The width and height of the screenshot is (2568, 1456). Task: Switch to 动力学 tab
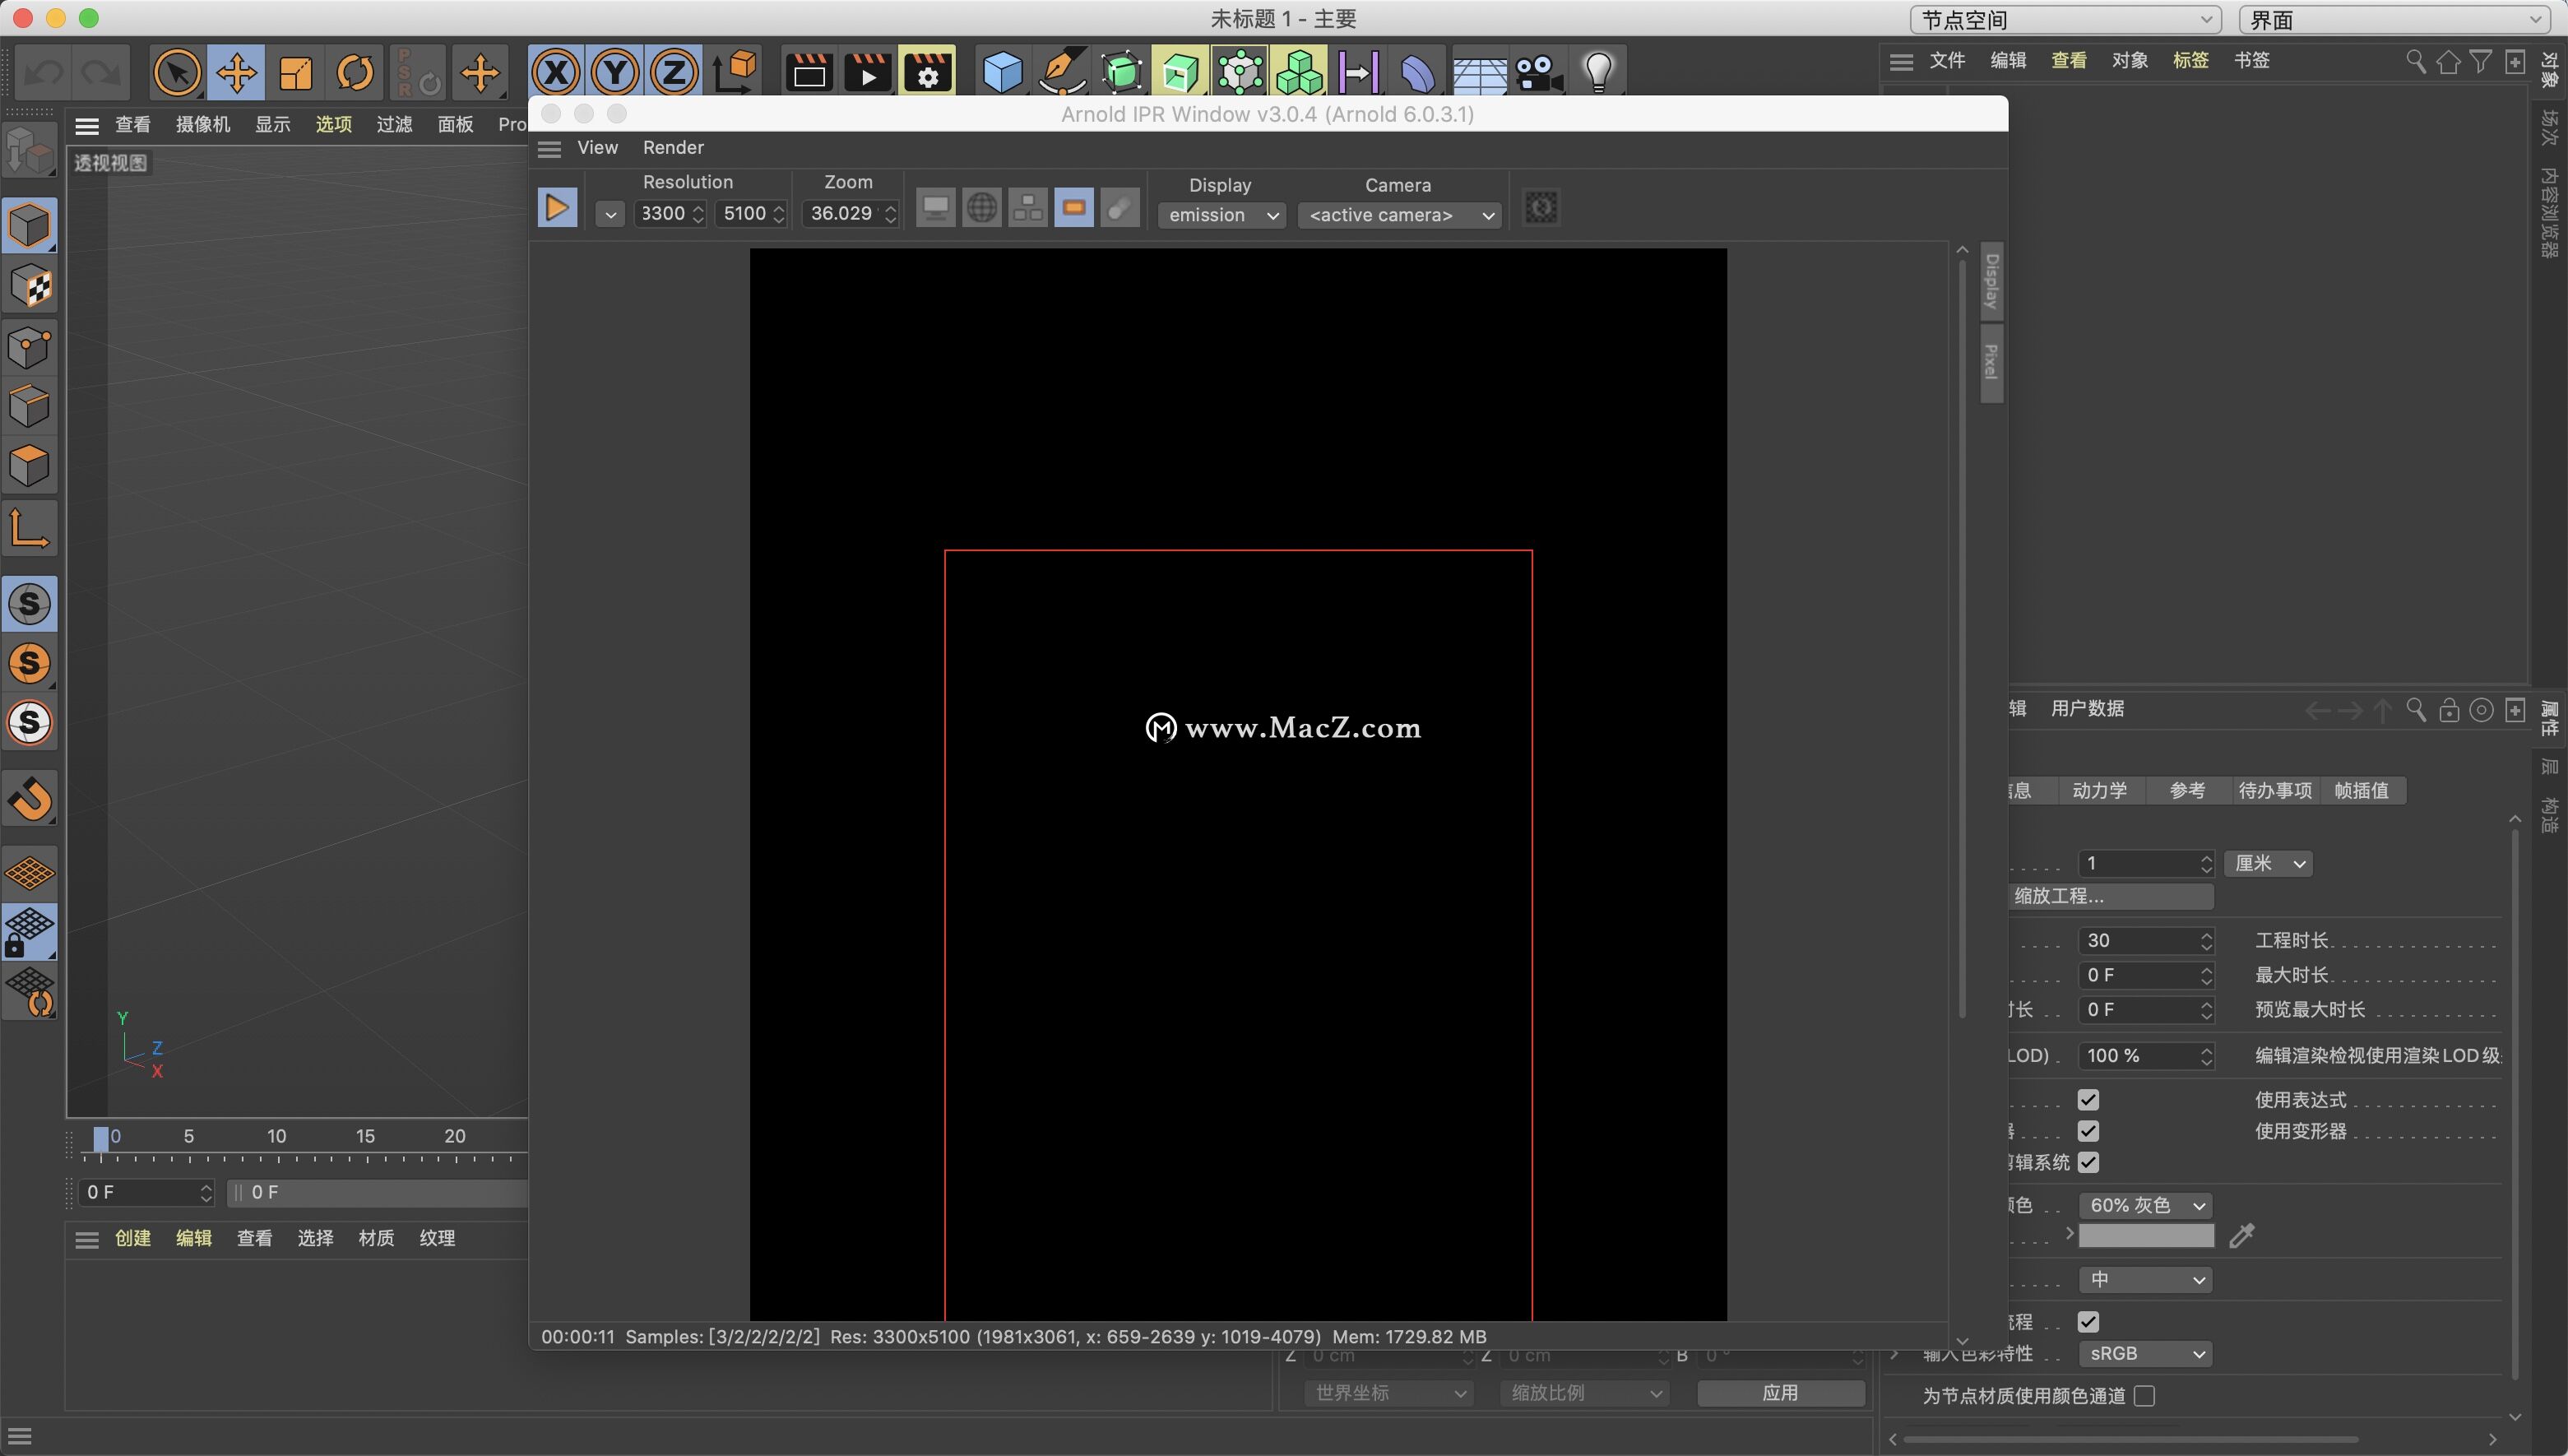[x=2099, y=790]
